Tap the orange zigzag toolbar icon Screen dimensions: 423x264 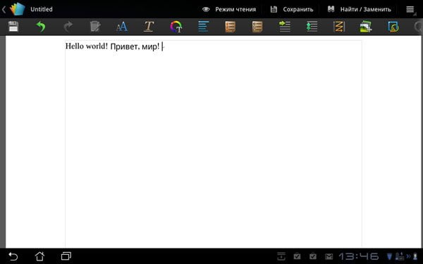tap(339, 27)
